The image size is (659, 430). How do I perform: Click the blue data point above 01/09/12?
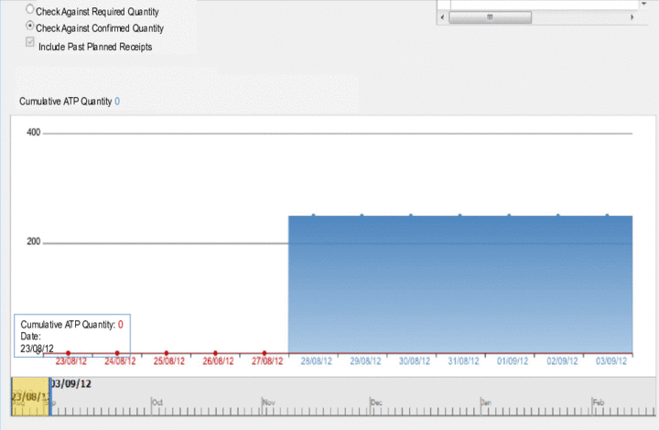point(509,216)
